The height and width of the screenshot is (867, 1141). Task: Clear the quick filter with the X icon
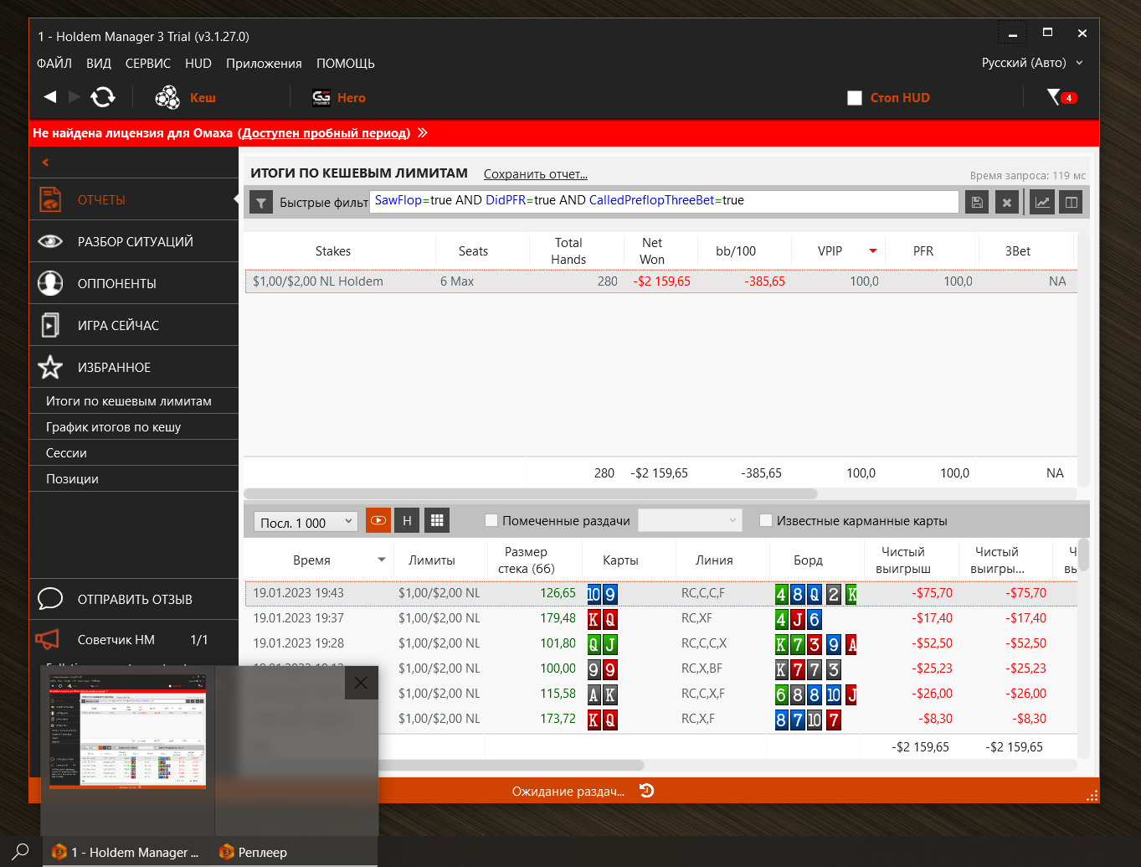click(1007, 202)
